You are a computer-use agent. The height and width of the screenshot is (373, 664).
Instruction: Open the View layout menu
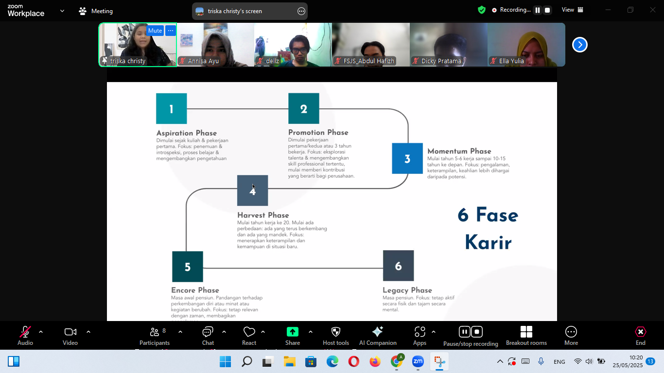573,10
